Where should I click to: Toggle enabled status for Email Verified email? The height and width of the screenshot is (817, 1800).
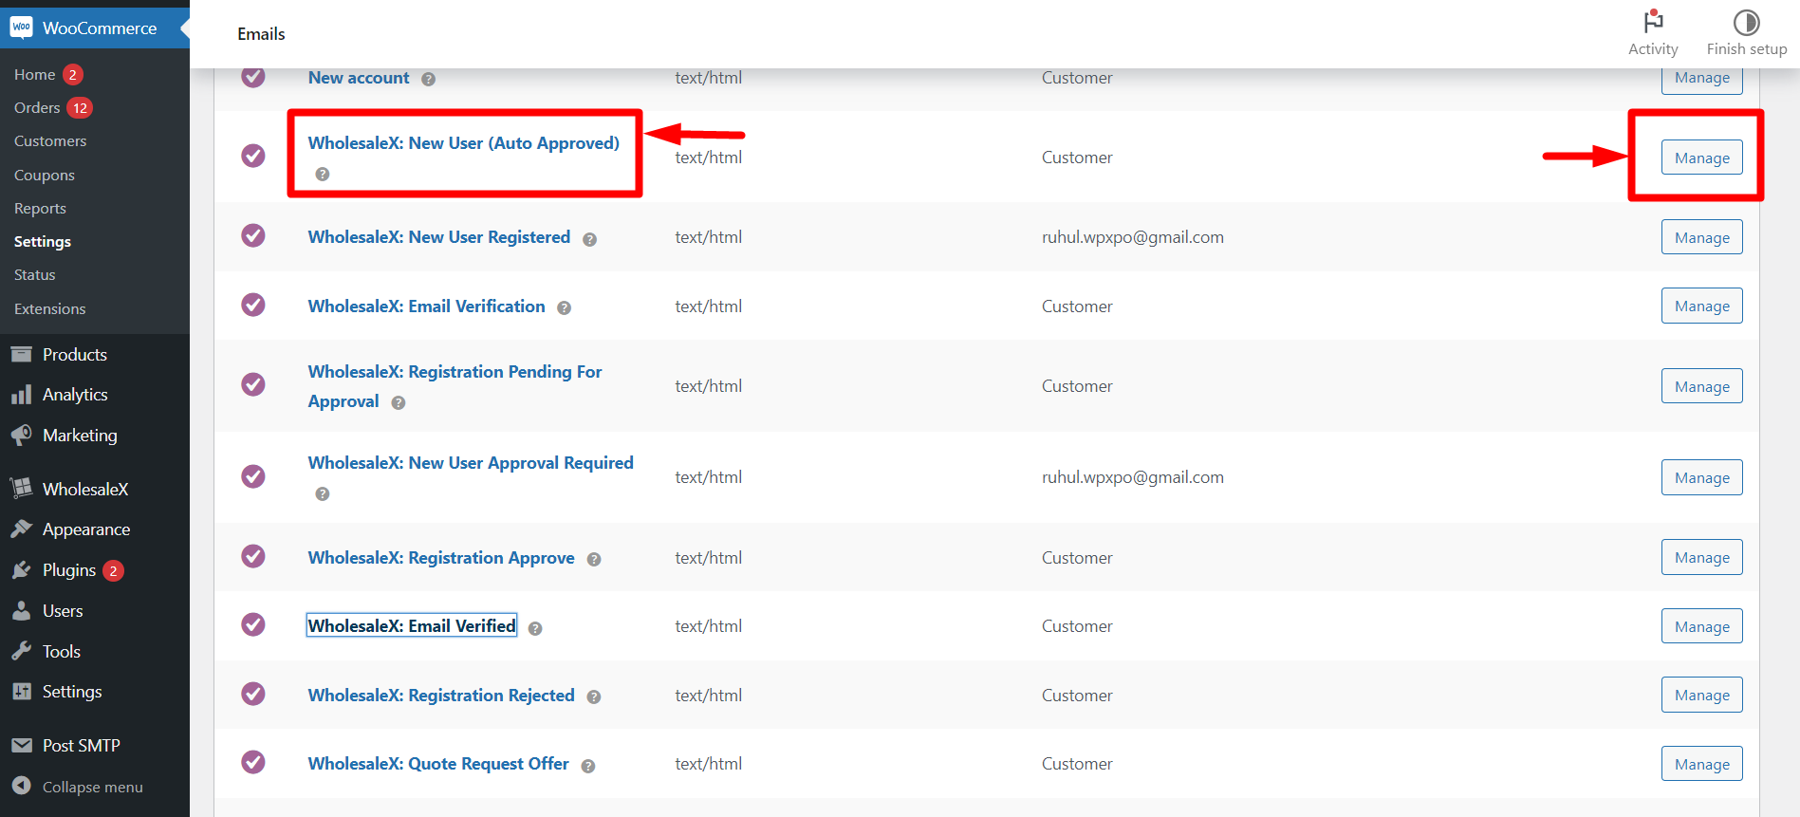[253, 624]
